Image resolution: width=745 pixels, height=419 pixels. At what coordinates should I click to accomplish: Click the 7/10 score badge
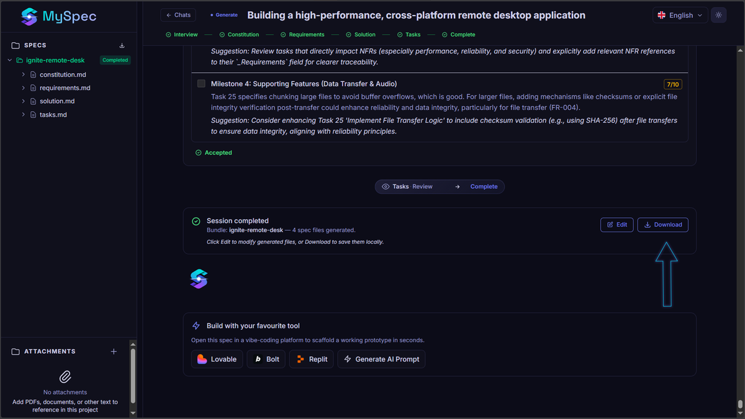[672, 84]
